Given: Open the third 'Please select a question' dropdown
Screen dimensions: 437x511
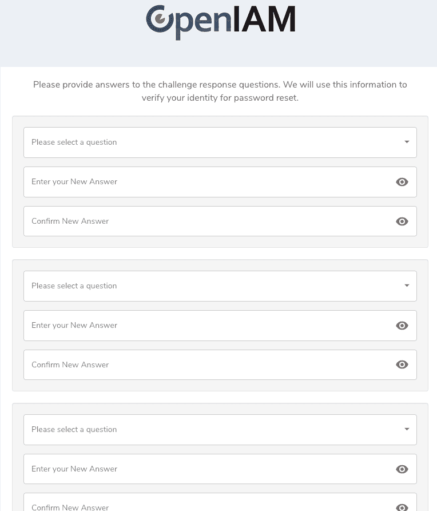Looking at the screenshot, I should pos(212,430).
